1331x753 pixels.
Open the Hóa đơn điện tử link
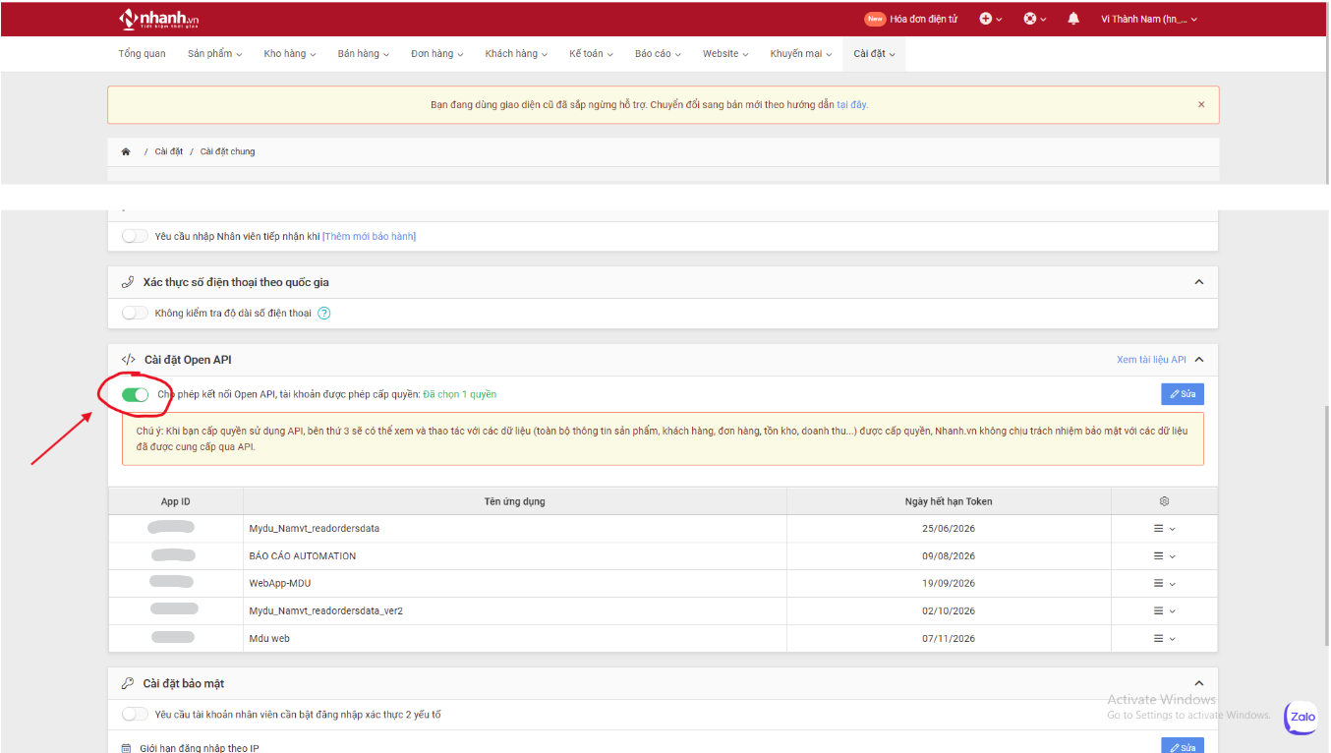tap(924, 19)
